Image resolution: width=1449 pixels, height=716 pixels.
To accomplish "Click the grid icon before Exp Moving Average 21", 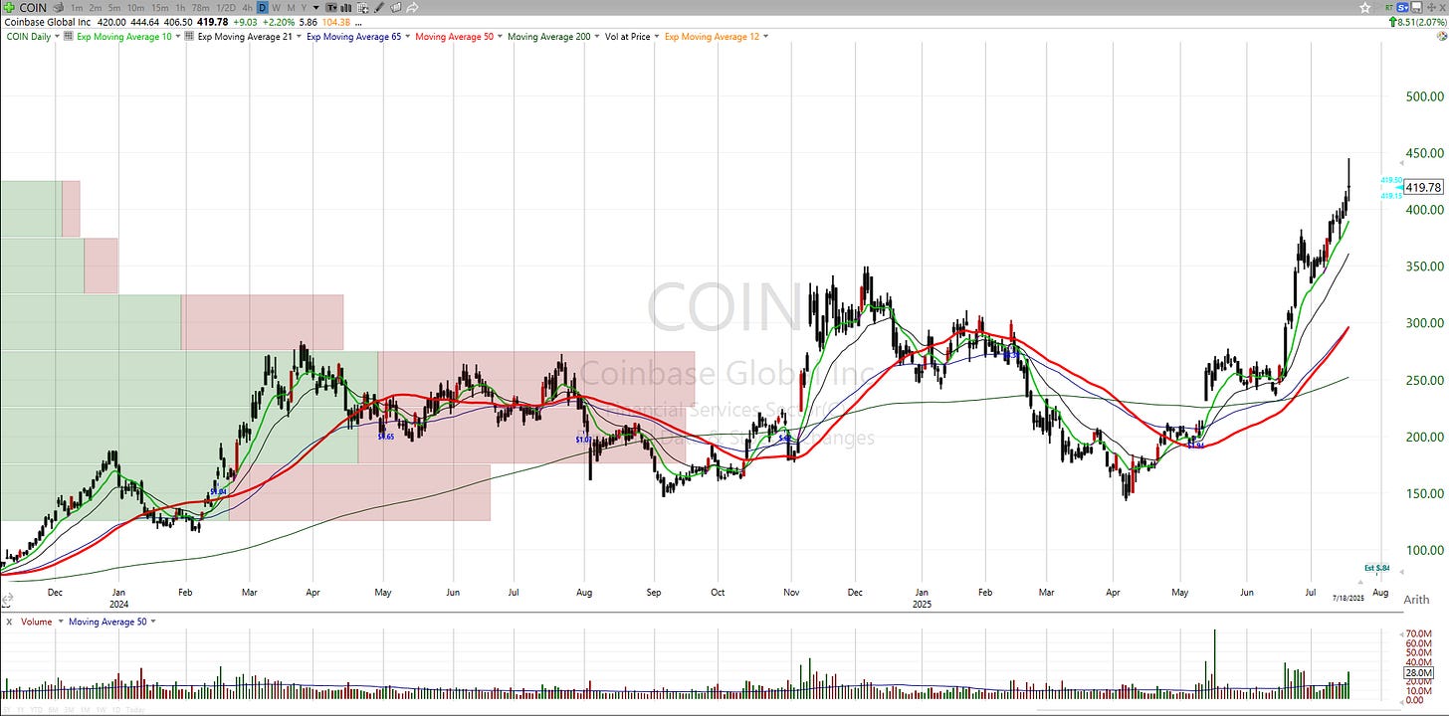I will pos(188,36).
